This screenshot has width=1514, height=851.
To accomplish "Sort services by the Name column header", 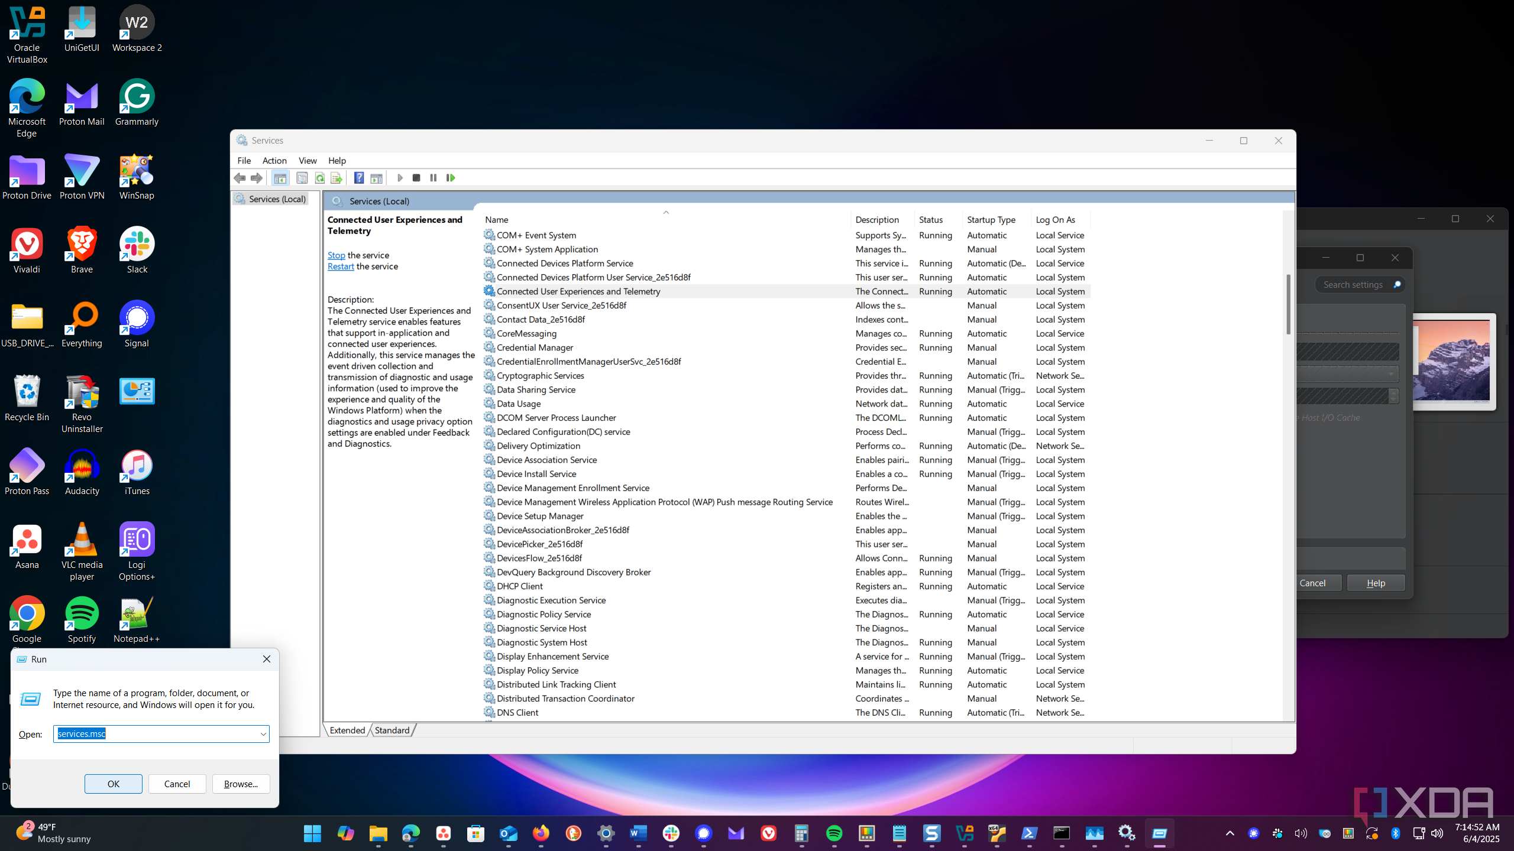I will 497,220.
